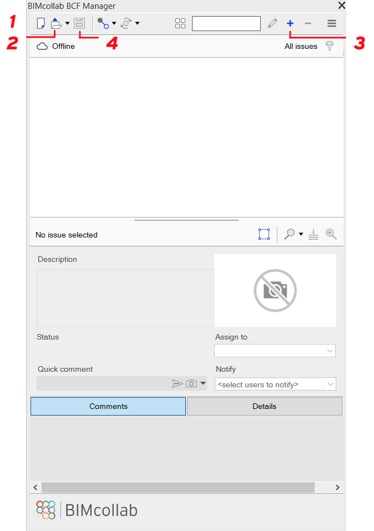Click the horizontal scrollbar right arrow
The height and width of the screenshot is (531, 374).
pyautogui.click(x=337, y=487)
